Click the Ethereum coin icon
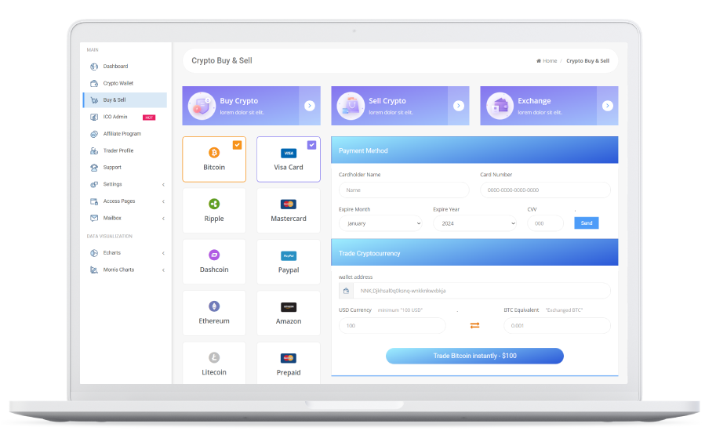716x438 pixels. [x=214, y=306]
